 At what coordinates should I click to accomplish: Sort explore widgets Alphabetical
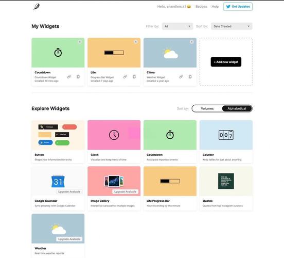point(237,108)
